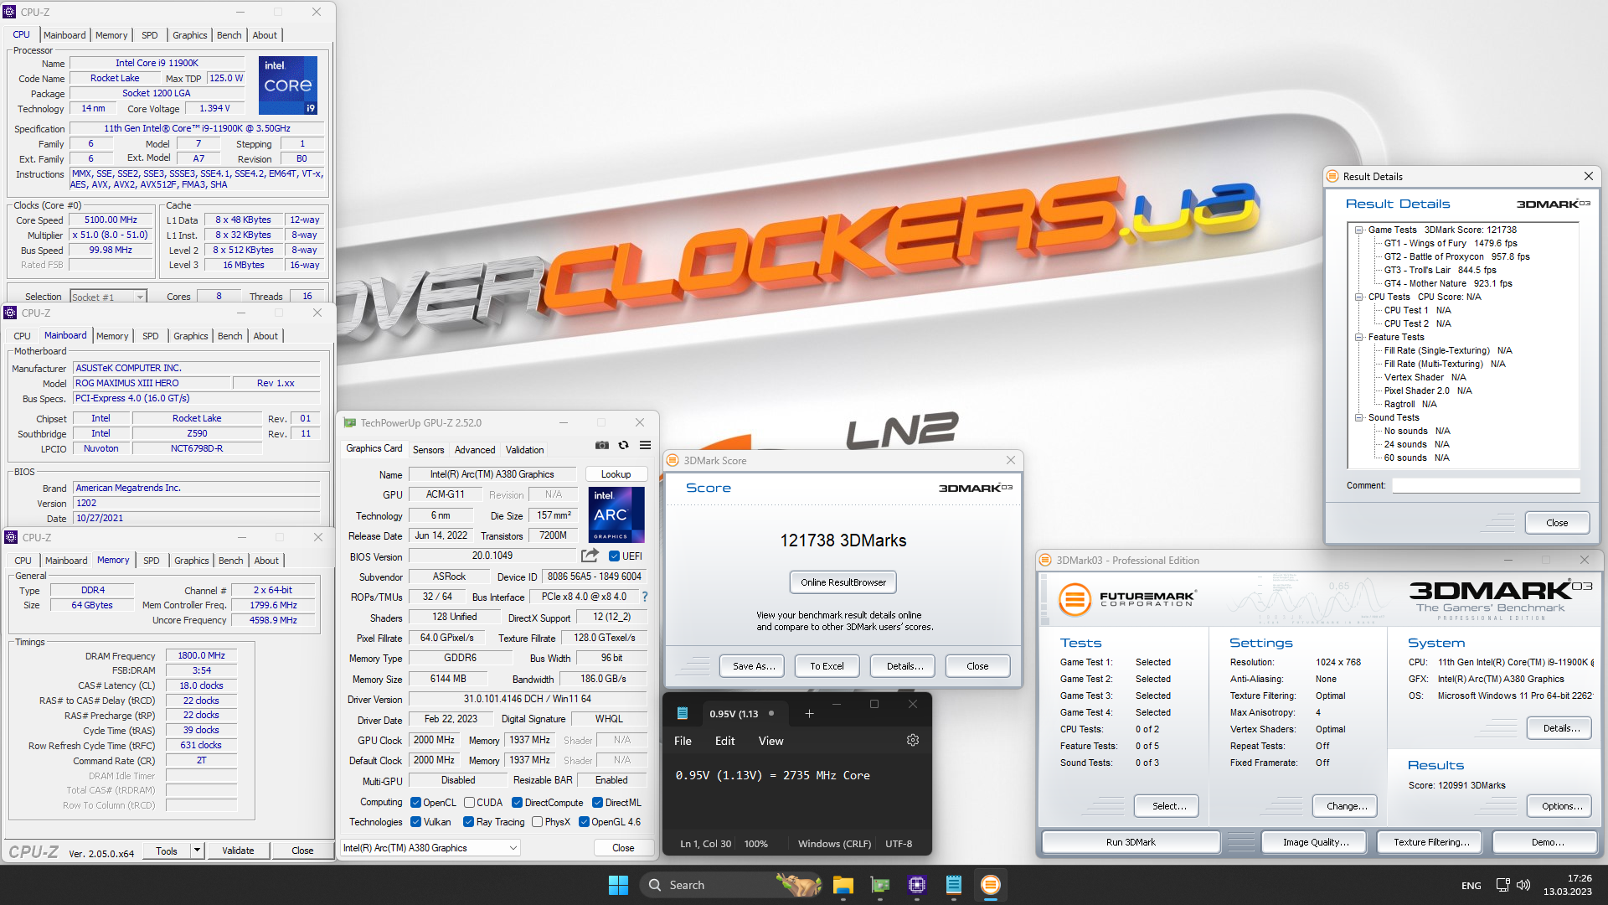Screen dimensions: 1608x905
Task: Click network icon in system tray
Action: tap(1502, 885)
